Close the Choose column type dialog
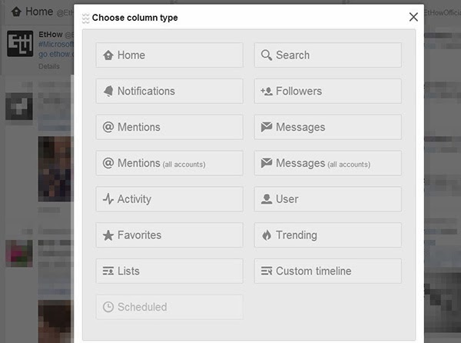The height and width of the screenshot is (343, 461). (413, 17)
